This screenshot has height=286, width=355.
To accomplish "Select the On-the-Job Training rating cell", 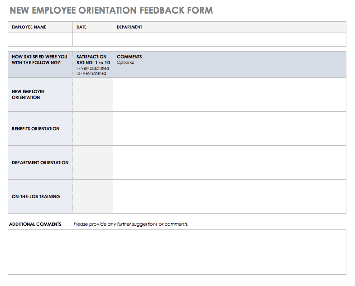I will point(92,196).
